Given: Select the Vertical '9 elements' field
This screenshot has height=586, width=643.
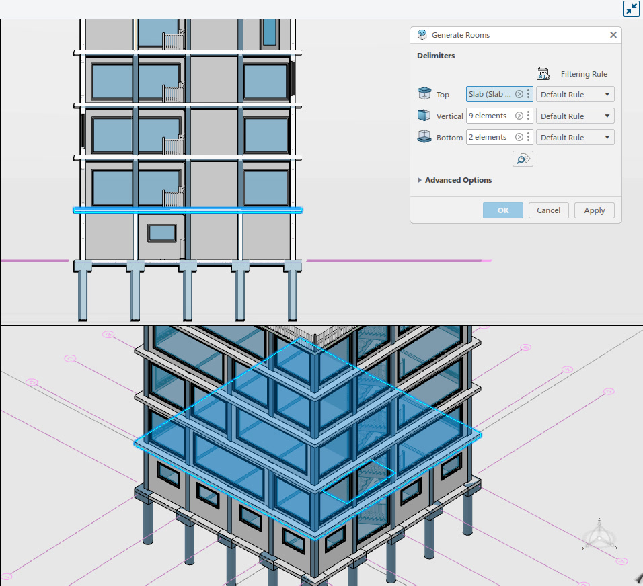Looking at the screenshot, I should pyautogui.click(x=490, y=116).
